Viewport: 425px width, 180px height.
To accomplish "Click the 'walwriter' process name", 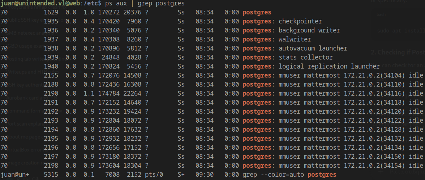I will click(295, 40).
